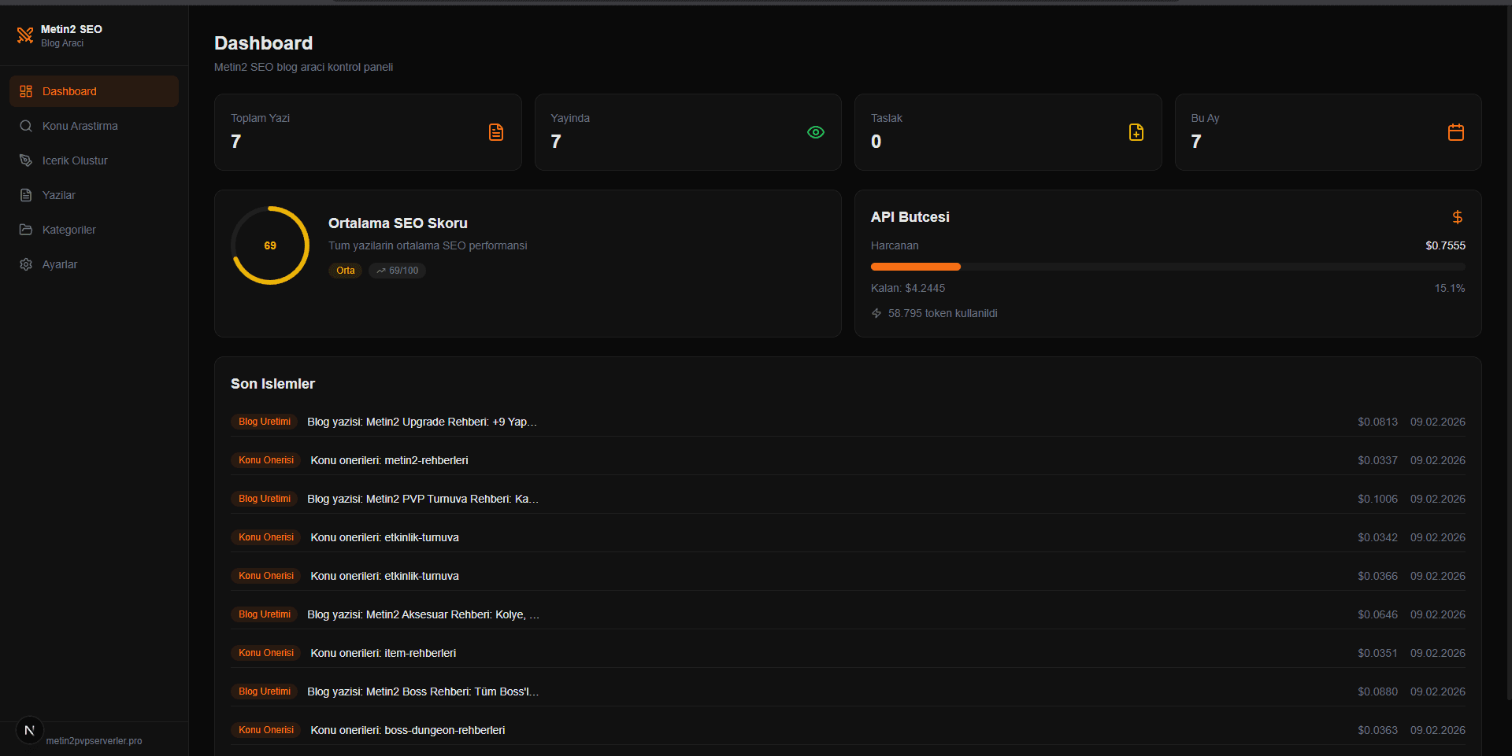This screenshot has width=1512, height=756.
Task: Click the 69/100 trend badge
Action: tap(396, 270)
